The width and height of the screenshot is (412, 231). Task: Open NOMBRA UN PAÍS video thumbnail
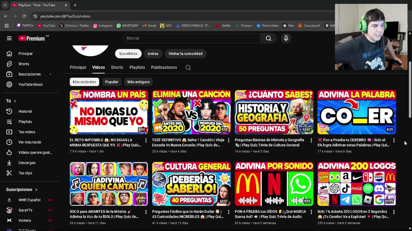pos(109,112)
